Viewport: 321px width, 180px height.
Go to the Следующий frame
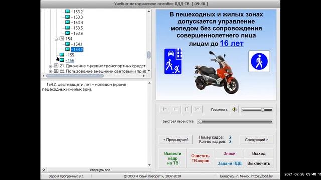point(256,140)
